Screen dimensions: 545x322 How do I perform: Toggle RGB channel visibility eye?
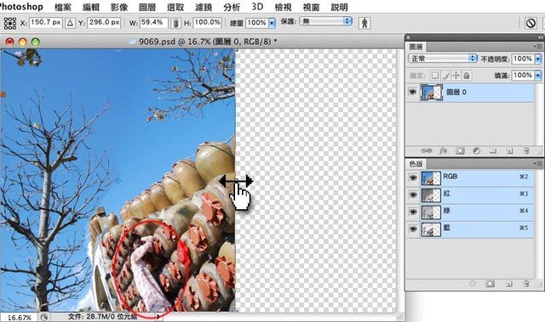(x=412, y=178)
